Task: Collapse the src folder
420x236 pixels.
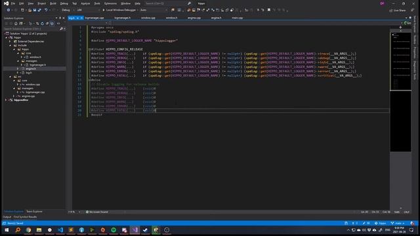Action: [10, 77]
